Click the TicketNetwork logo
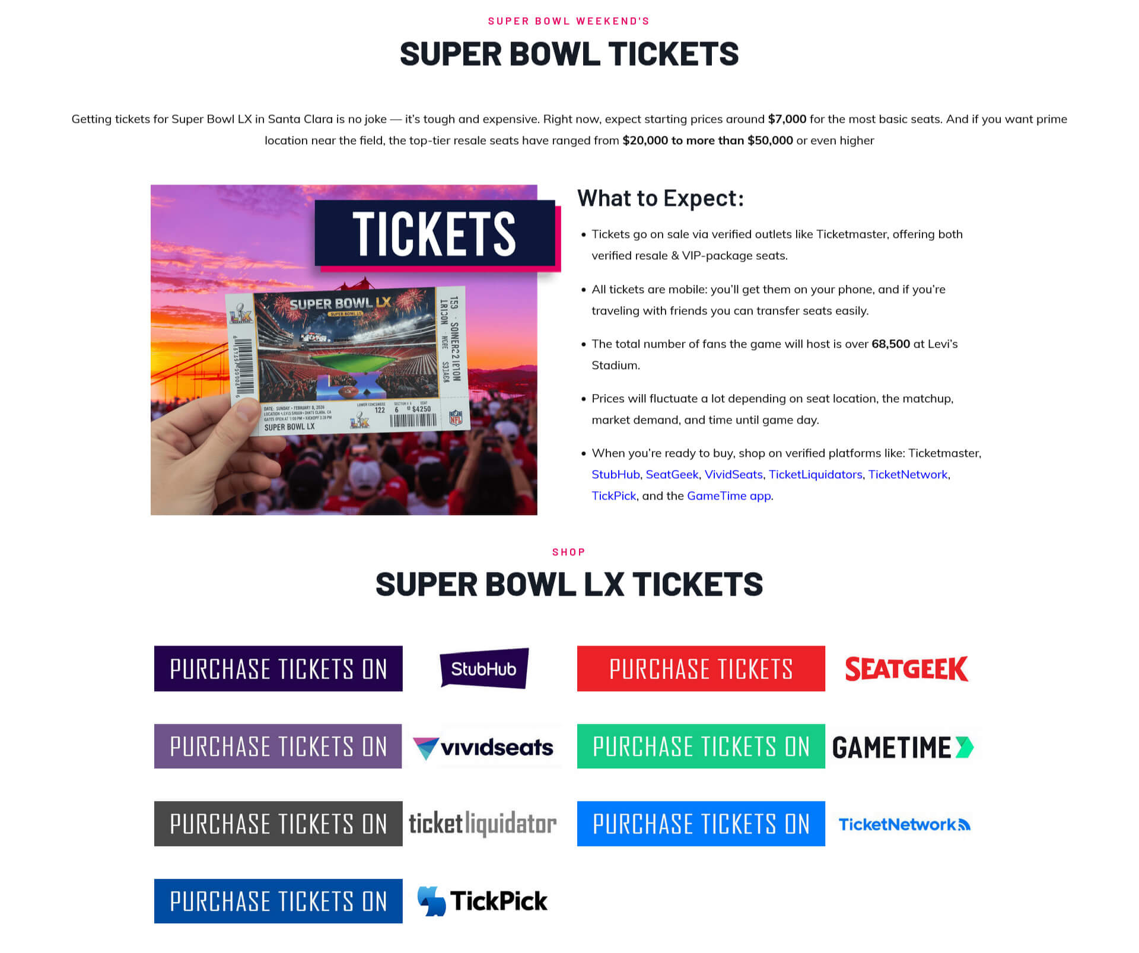1139x953 pixels. [904, 824]
